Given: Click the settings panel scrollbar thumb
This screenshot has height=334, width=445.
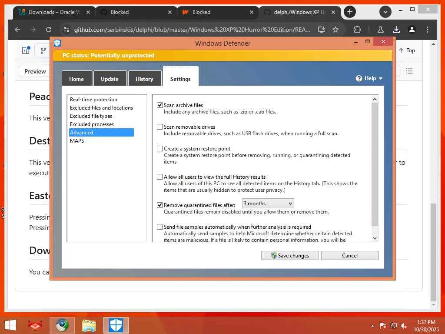Looking at the screenshot, I should [x=375, y=164].
